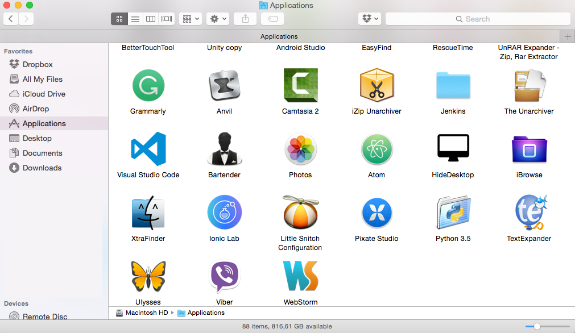Image resolution: width=575 pixels, height=333 pixels.
Task: Click the XtraFinder icon
Action: [x=148, y=213]
